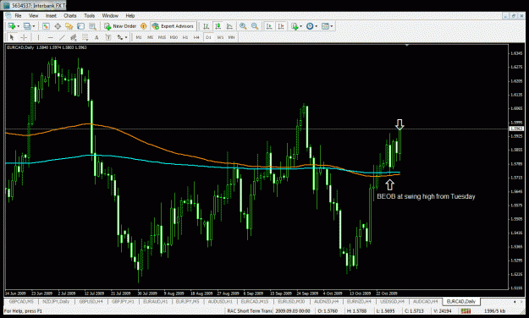Toggle Auto Scroll chart button
The width and height of the screenshot is (529, 318).
coord(269,26)
